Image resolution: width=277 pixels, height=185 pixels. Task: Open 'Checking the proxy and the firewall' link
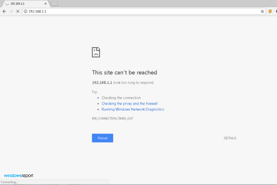click(x=130, y=103)
